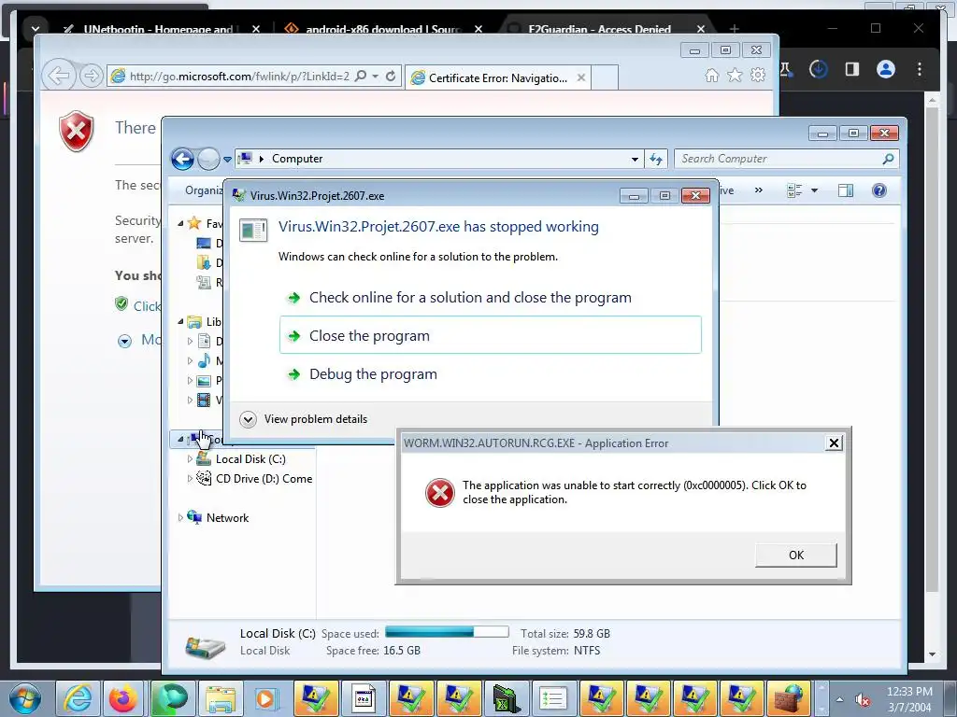
Task: Click the search magnifier in IE address bar
Action: click(x=361, y=76)
